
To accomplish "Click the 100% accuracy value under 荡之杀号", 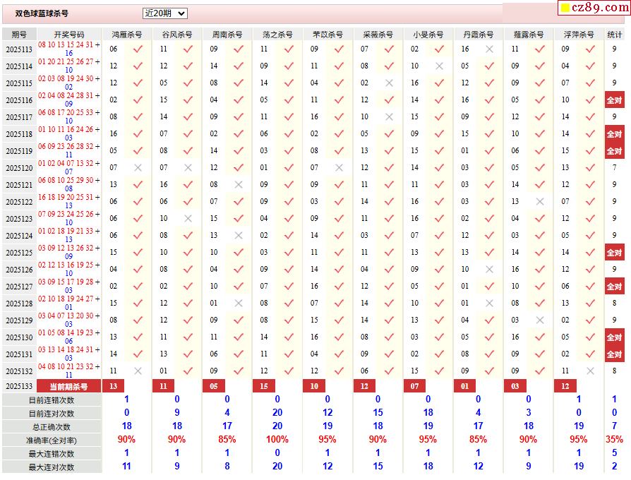I will tap(277, 440).
